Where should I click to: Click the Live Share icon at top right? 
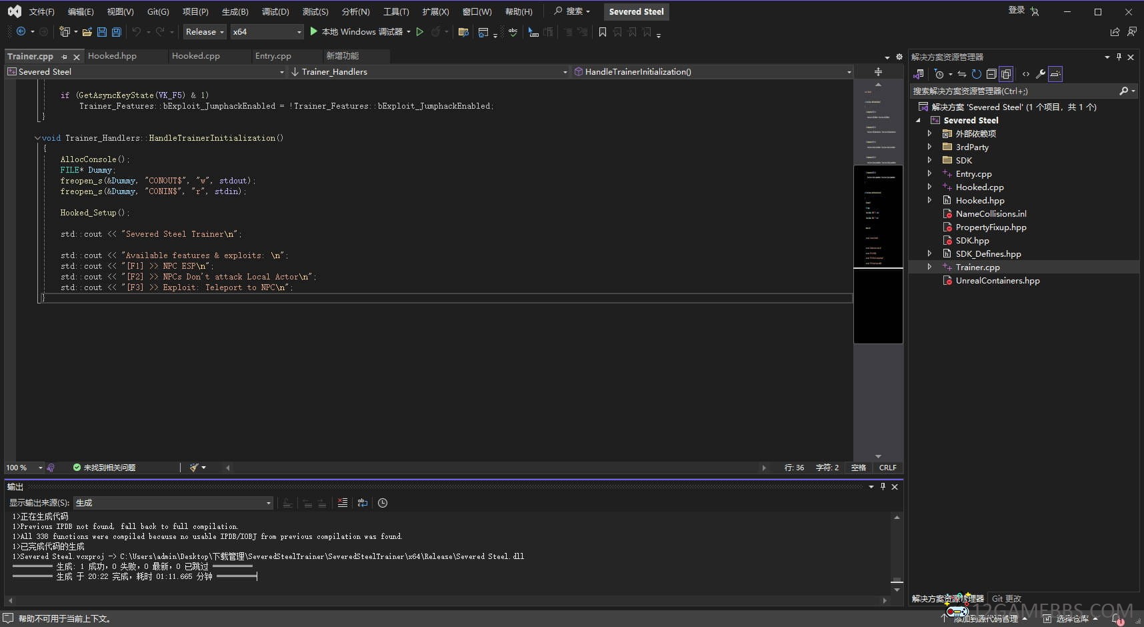pyautogui.click(x=1115, y=31)
